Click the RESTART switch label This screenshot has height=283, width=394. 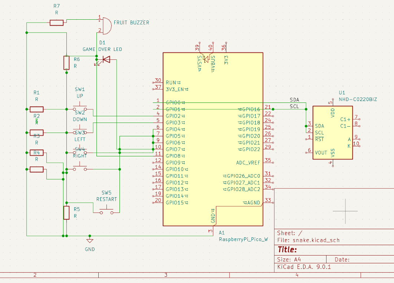106,199
